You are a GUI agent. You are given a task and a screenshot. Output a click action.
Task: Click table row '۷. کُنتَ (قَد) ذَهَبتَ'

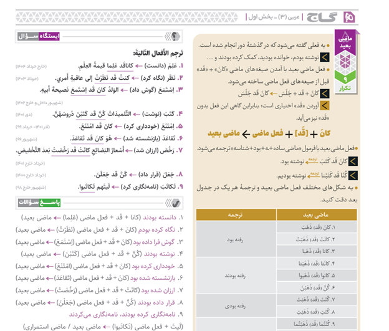tap(317, 299)
